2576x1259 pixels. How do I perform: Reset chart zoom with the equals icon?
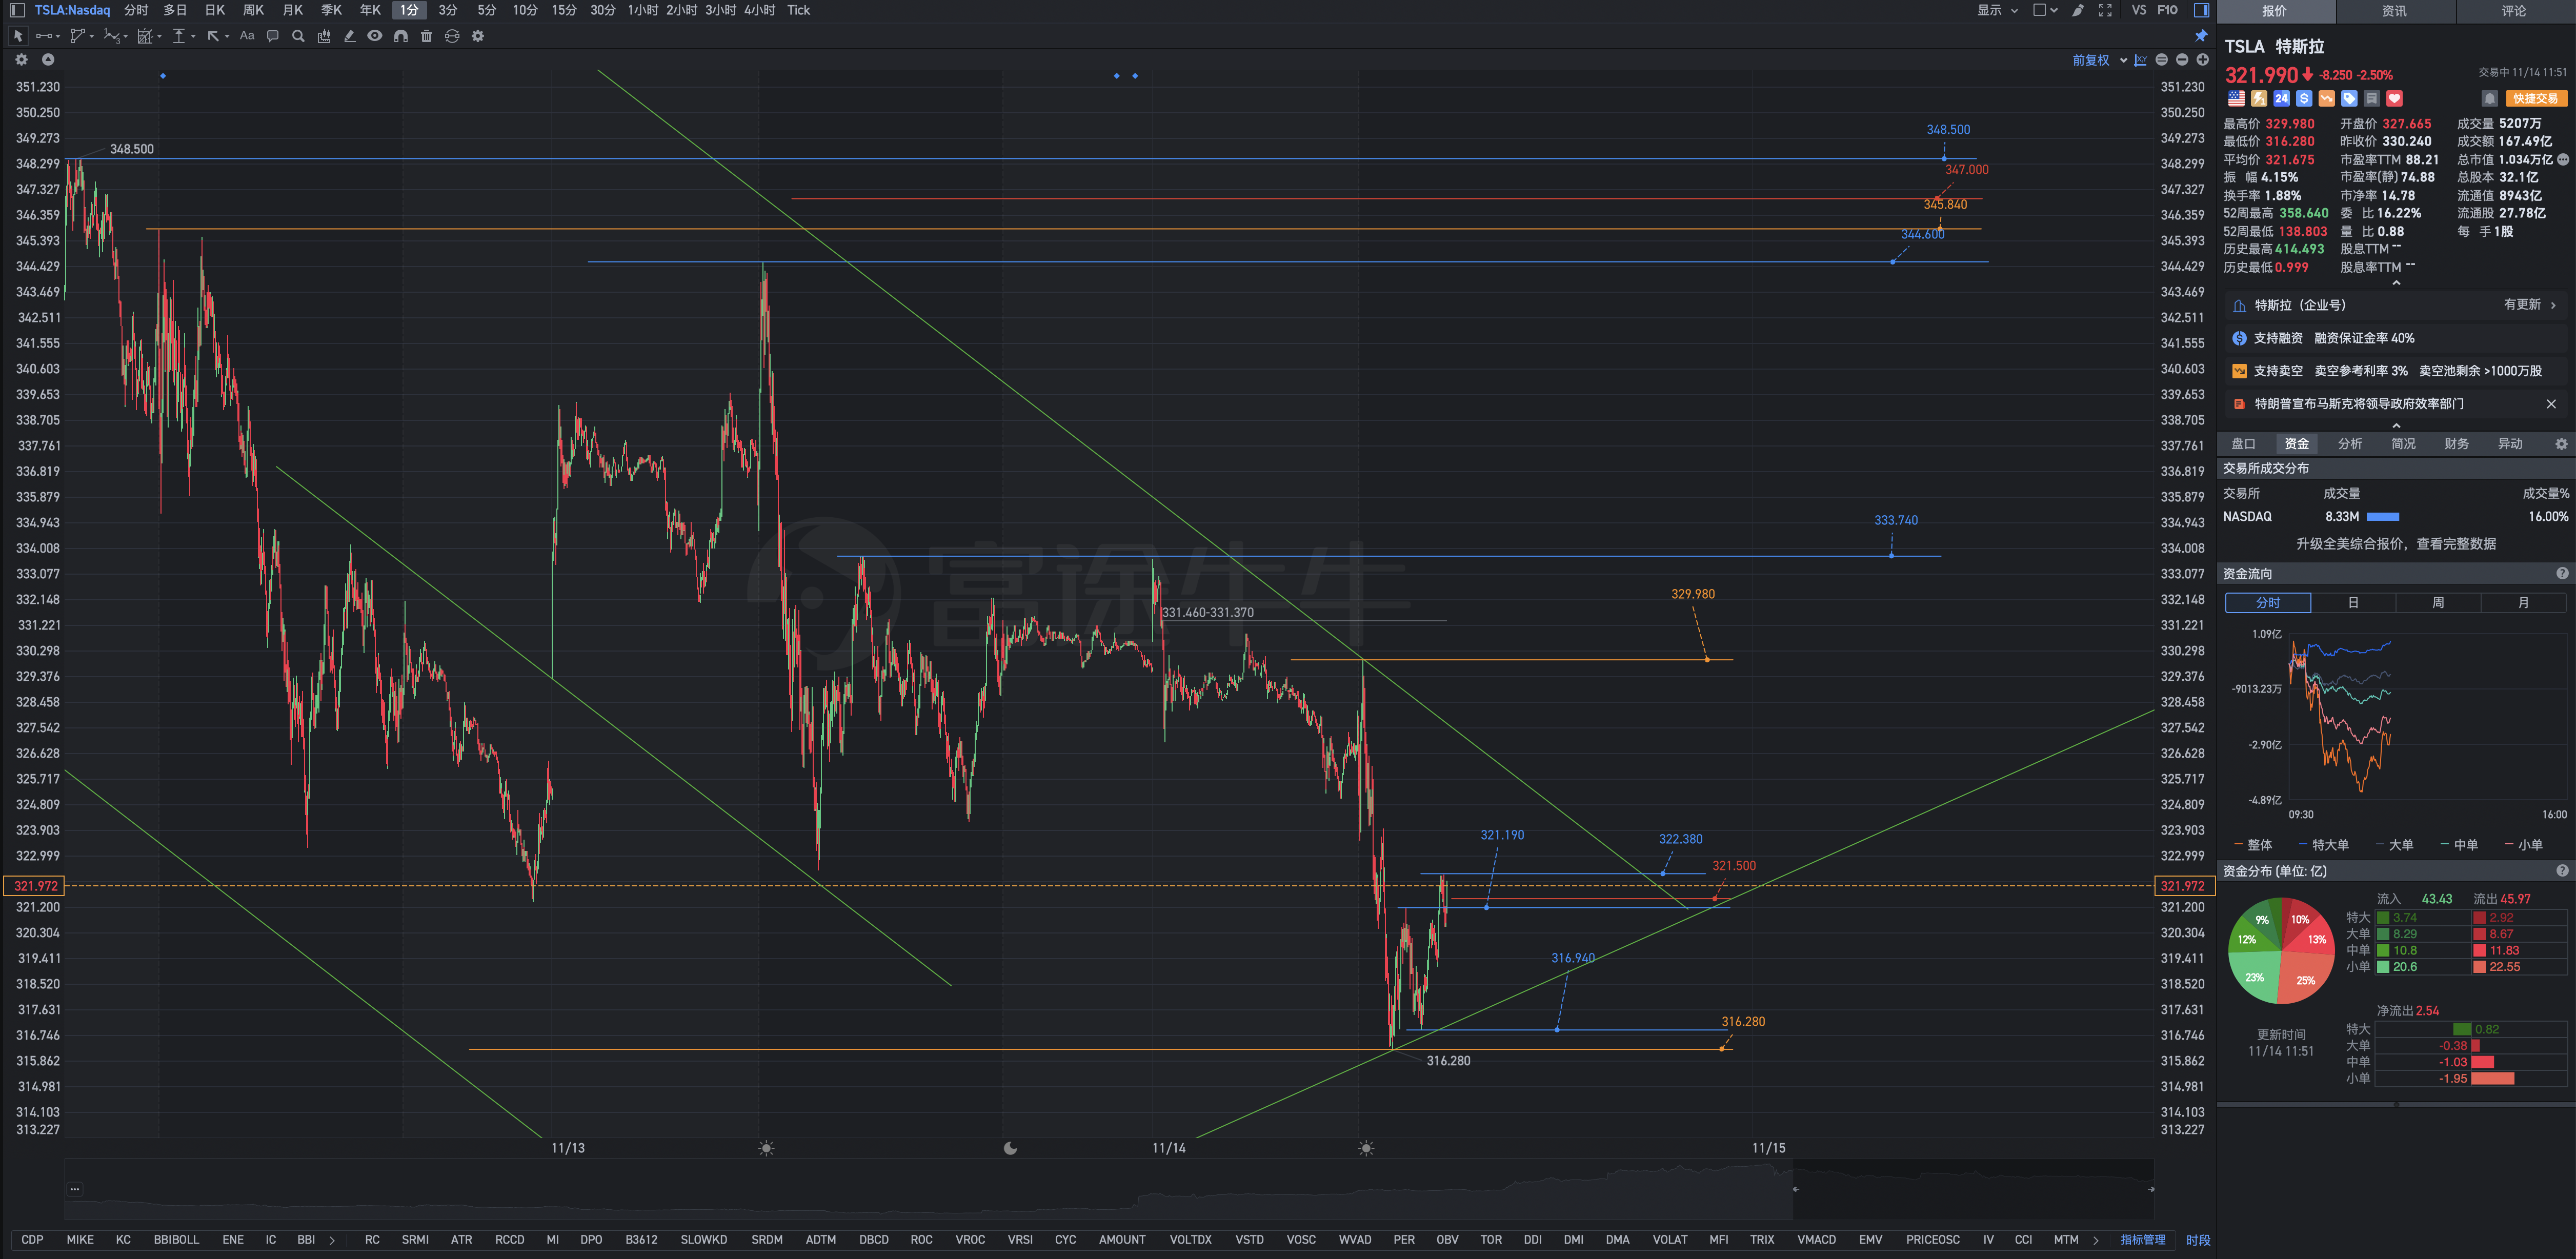[x=2162, y=60]
